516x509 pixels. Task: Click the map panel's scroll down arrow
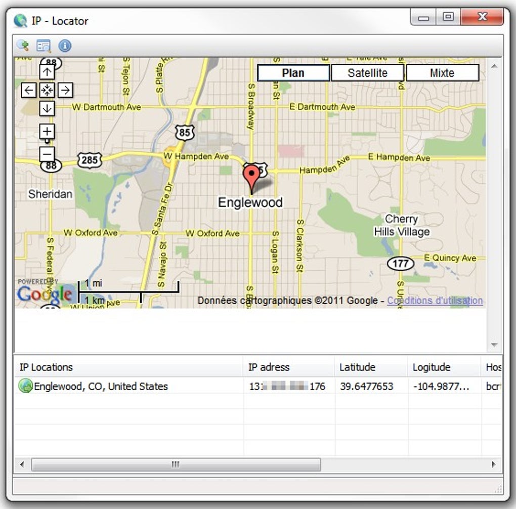[x=494, y=345]
